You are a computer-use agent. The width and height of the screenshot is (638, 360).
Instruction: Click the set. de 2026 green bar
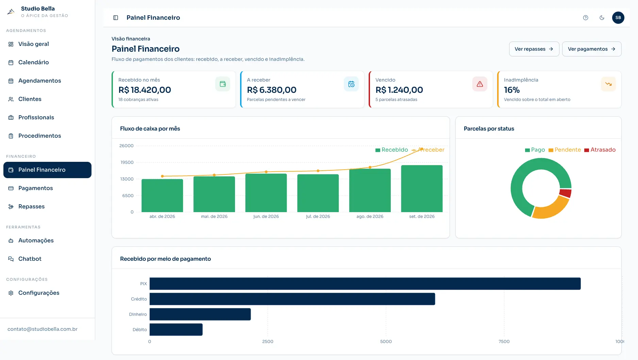[422, 189]
